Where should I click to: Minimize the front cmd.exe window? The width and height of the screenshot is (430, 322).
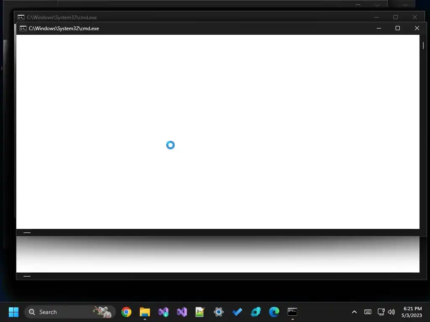point(379,28)
